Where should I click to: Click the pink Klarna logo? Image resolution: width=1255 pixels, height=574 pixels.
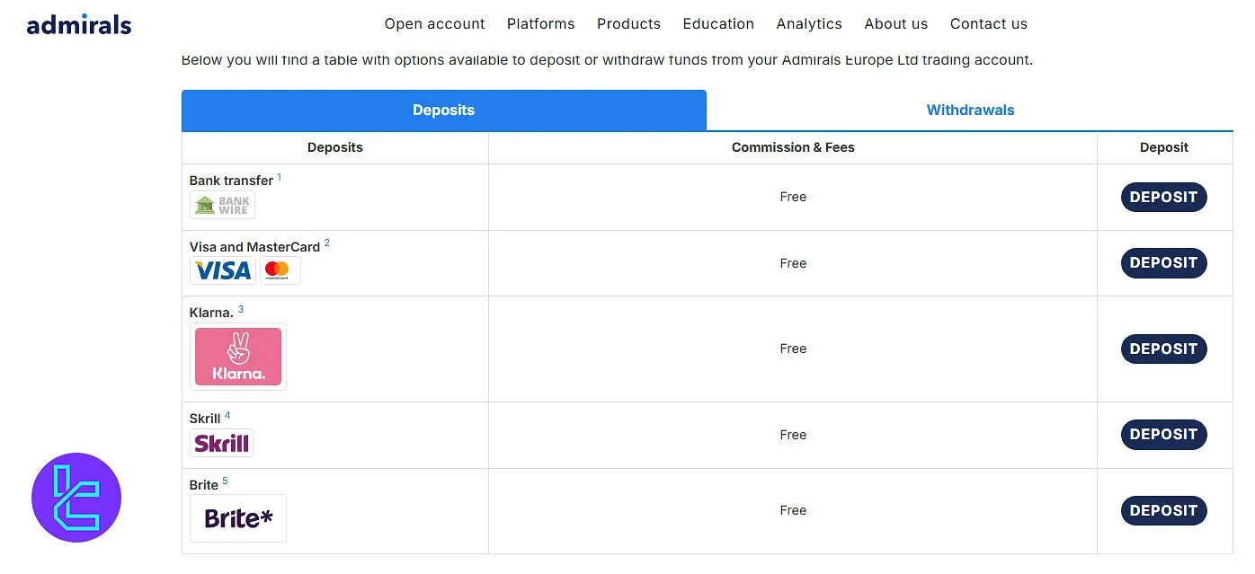(238, 357)
